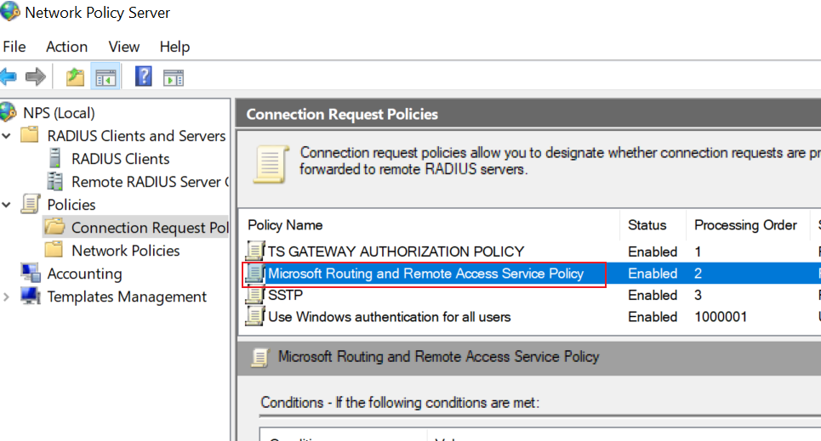Expand the Templates Management node
The width and height of the screenshot is (821, 441).
[x=7, y=297]
